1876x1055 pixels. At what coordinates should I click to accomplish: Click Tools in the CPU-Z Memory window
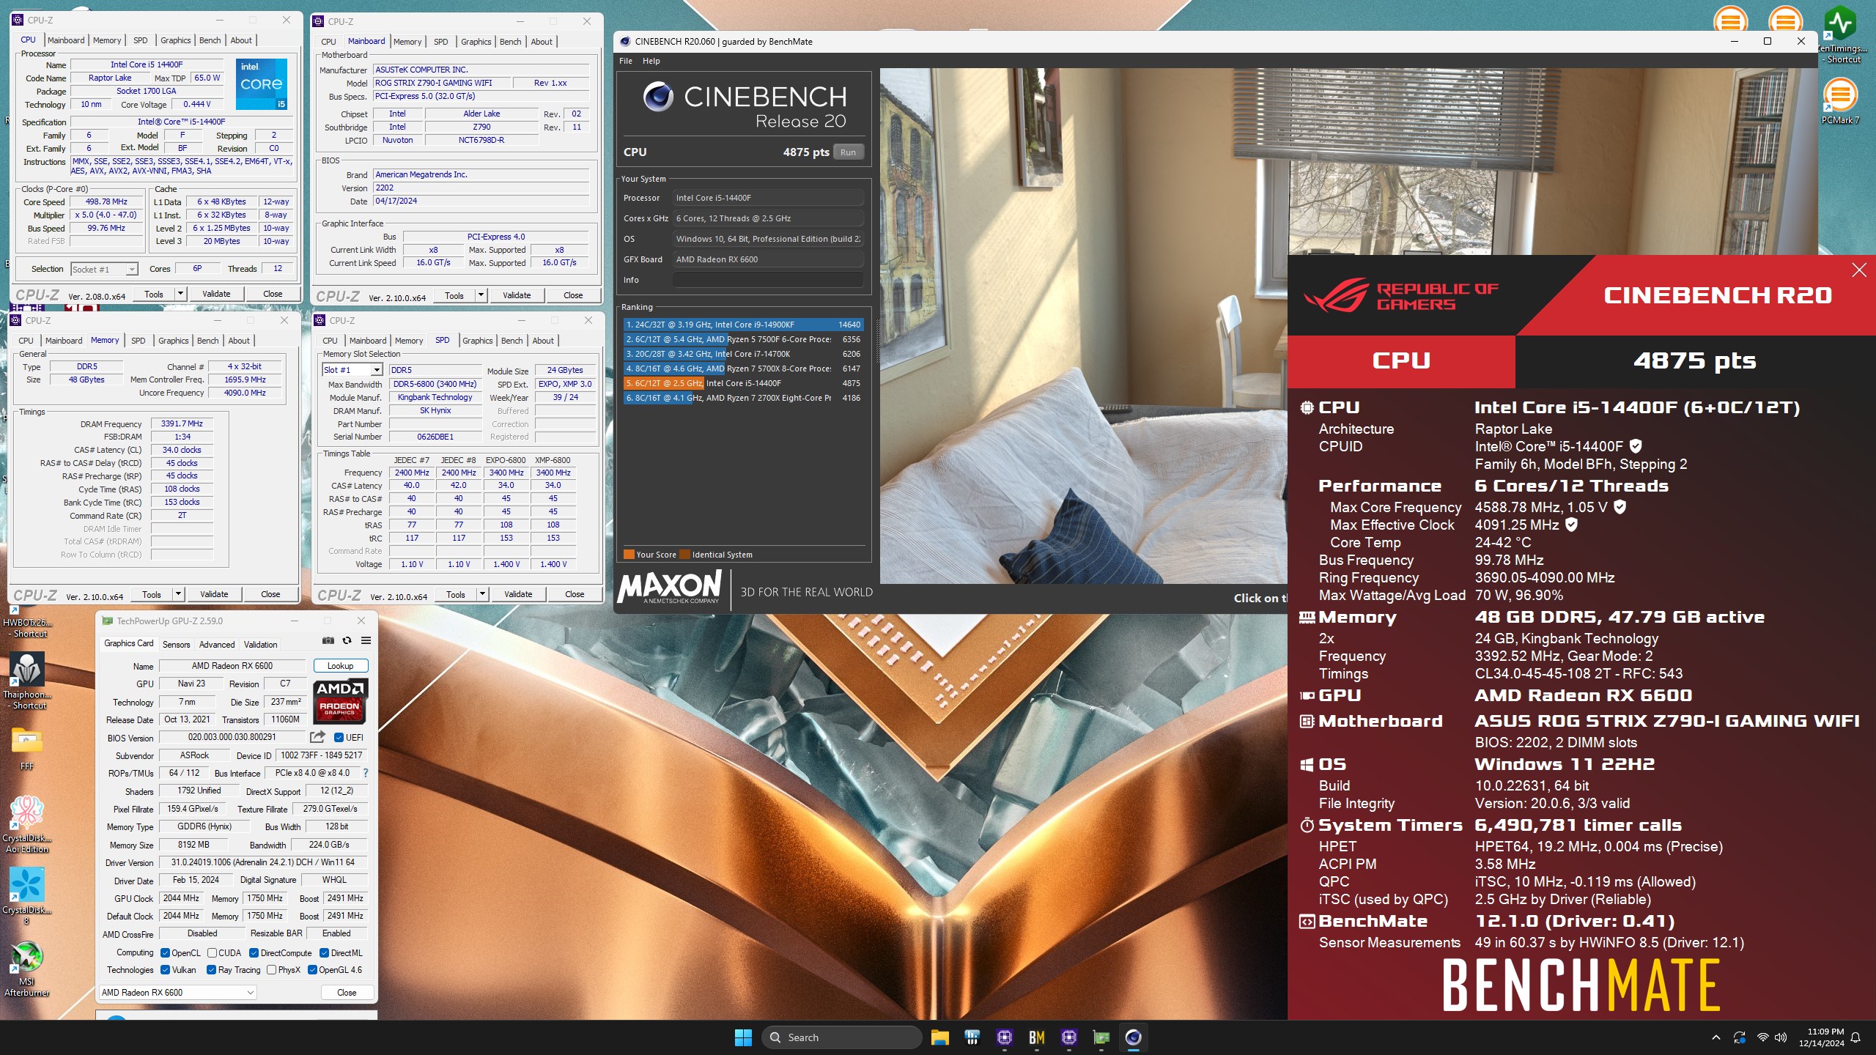pyautogui.click(x=152, y=594)
